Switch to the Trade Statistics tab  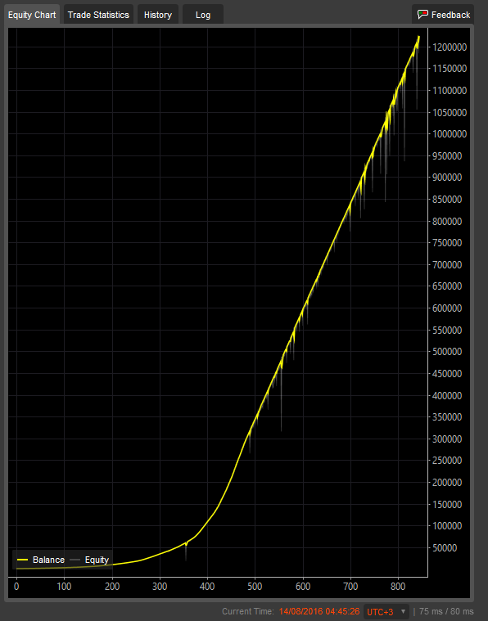click(98, 15)
